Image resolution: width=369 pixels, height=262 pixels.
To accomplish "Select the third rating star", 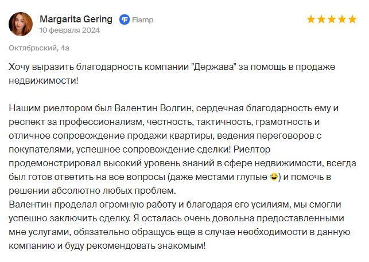I will pos(332,19).
